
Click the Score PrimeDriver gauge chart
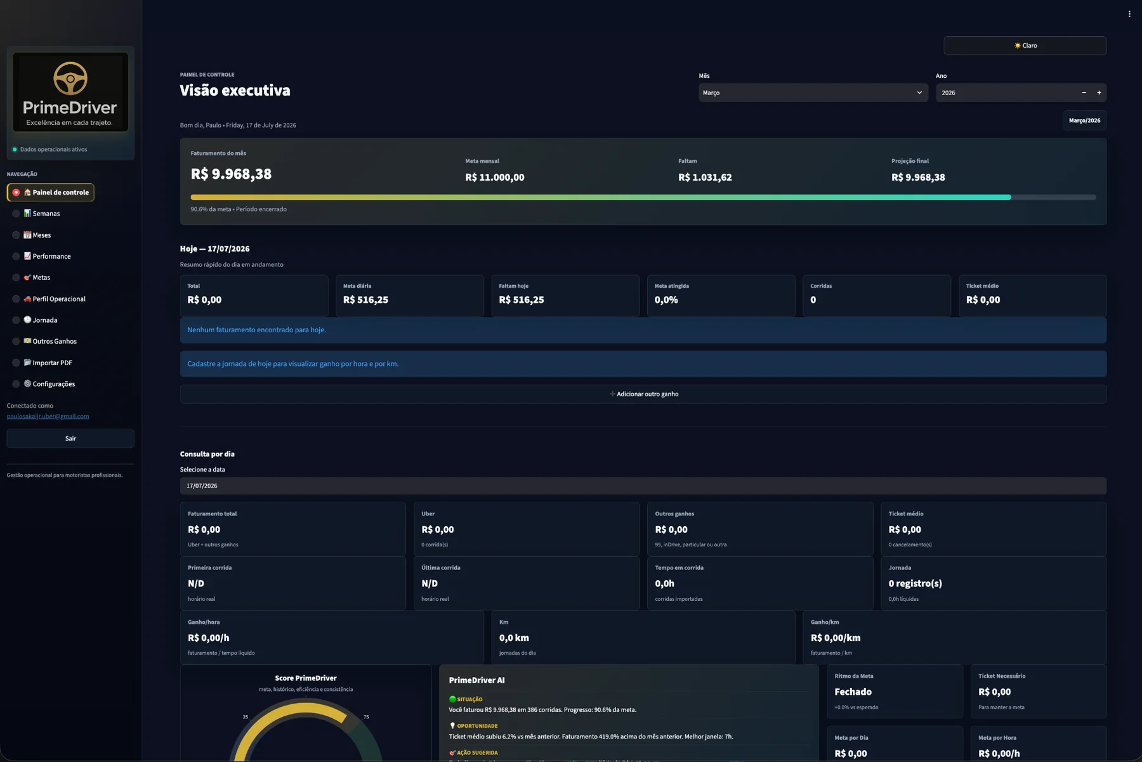click(306, 729)
